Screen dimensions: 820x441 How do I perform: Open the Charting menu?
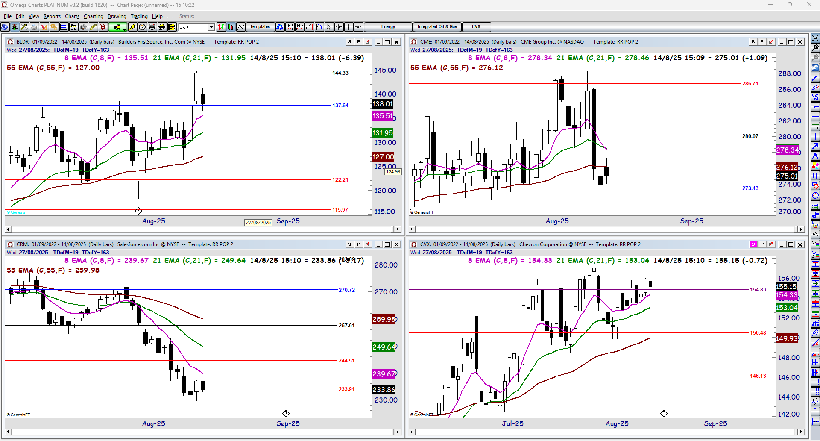click(94, 16)
